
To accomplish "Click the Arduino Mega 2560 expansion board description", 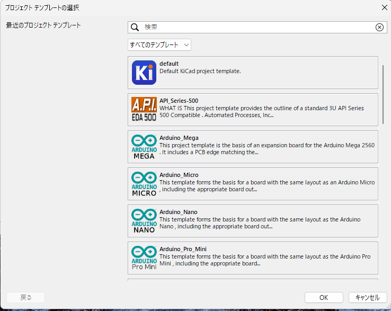I will (267, 149).
